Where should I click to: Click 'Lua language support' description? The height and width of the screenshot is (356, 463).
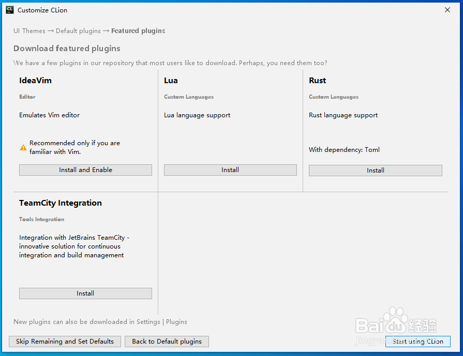[x=197, y=115]
